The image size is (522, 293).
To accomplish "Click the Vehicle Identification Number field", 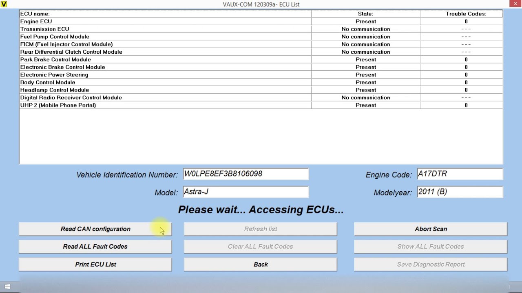I will (x=246, y=174).
